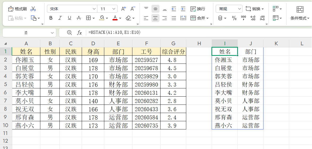Screen dimensions: 312x149
Task: Click the thousands separator icon
Action: [x=244, y=18]
